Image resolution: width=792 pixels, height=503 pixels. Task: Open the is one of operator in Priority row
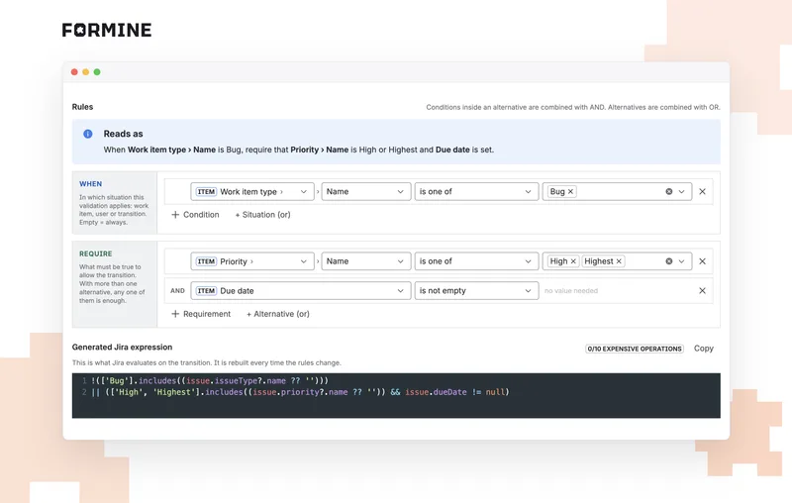(x=476, y=261)
